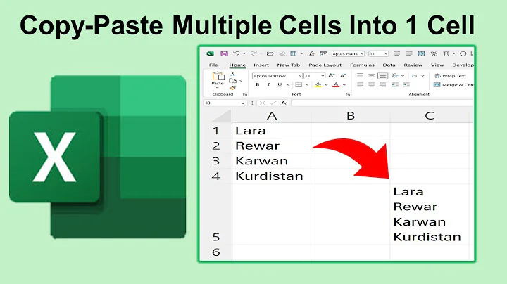Switch to the Page Layout tab
The image size is (507, 284).
pyautogui.click(x=325, y=65)
